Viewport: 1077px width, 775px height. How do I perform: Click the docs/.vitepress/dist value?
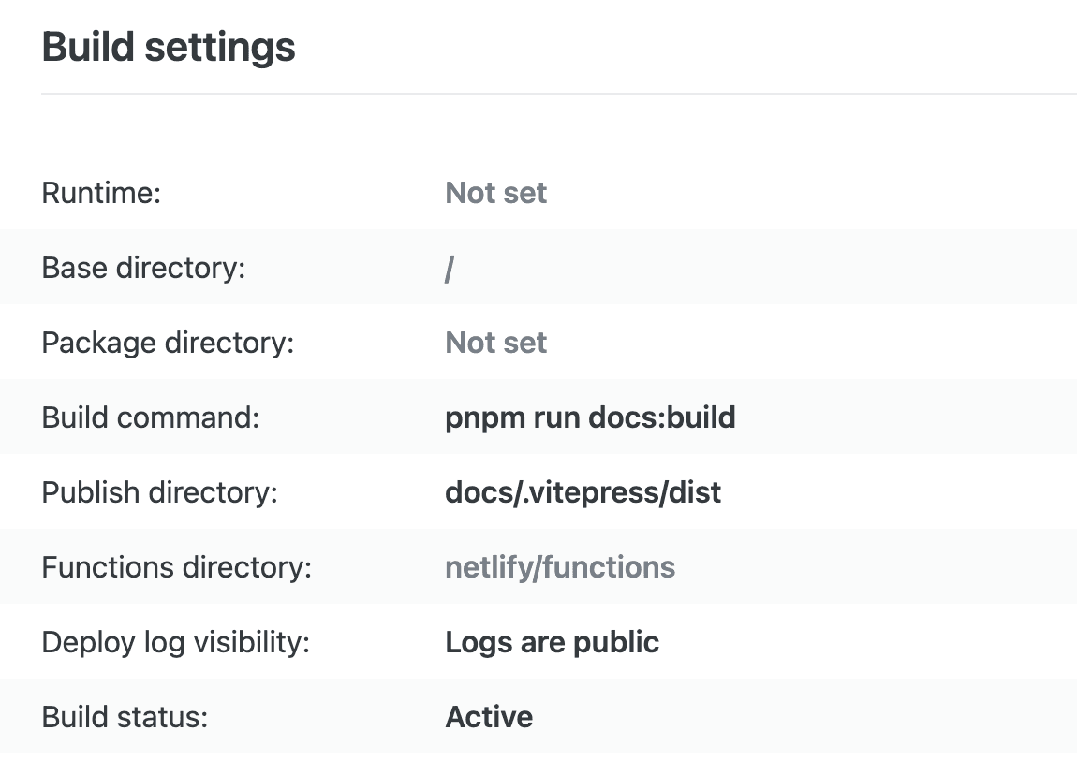tap(583, 492)
